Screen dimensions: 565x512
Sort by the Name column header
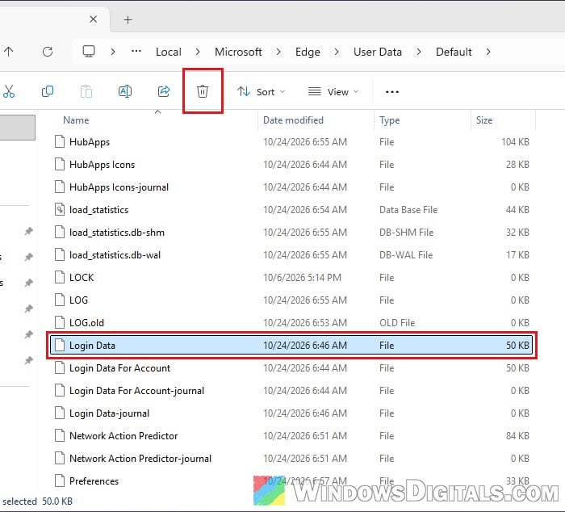(x=76, y=120)
